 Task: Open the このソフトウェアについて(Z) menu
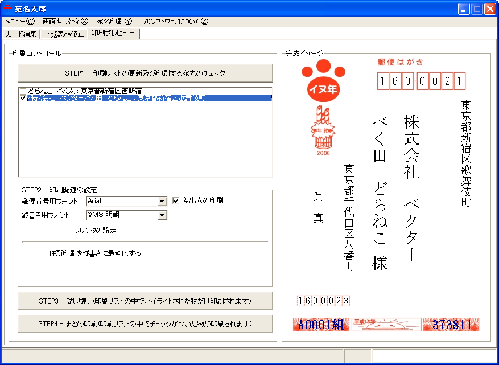click(x=174, y=22)
